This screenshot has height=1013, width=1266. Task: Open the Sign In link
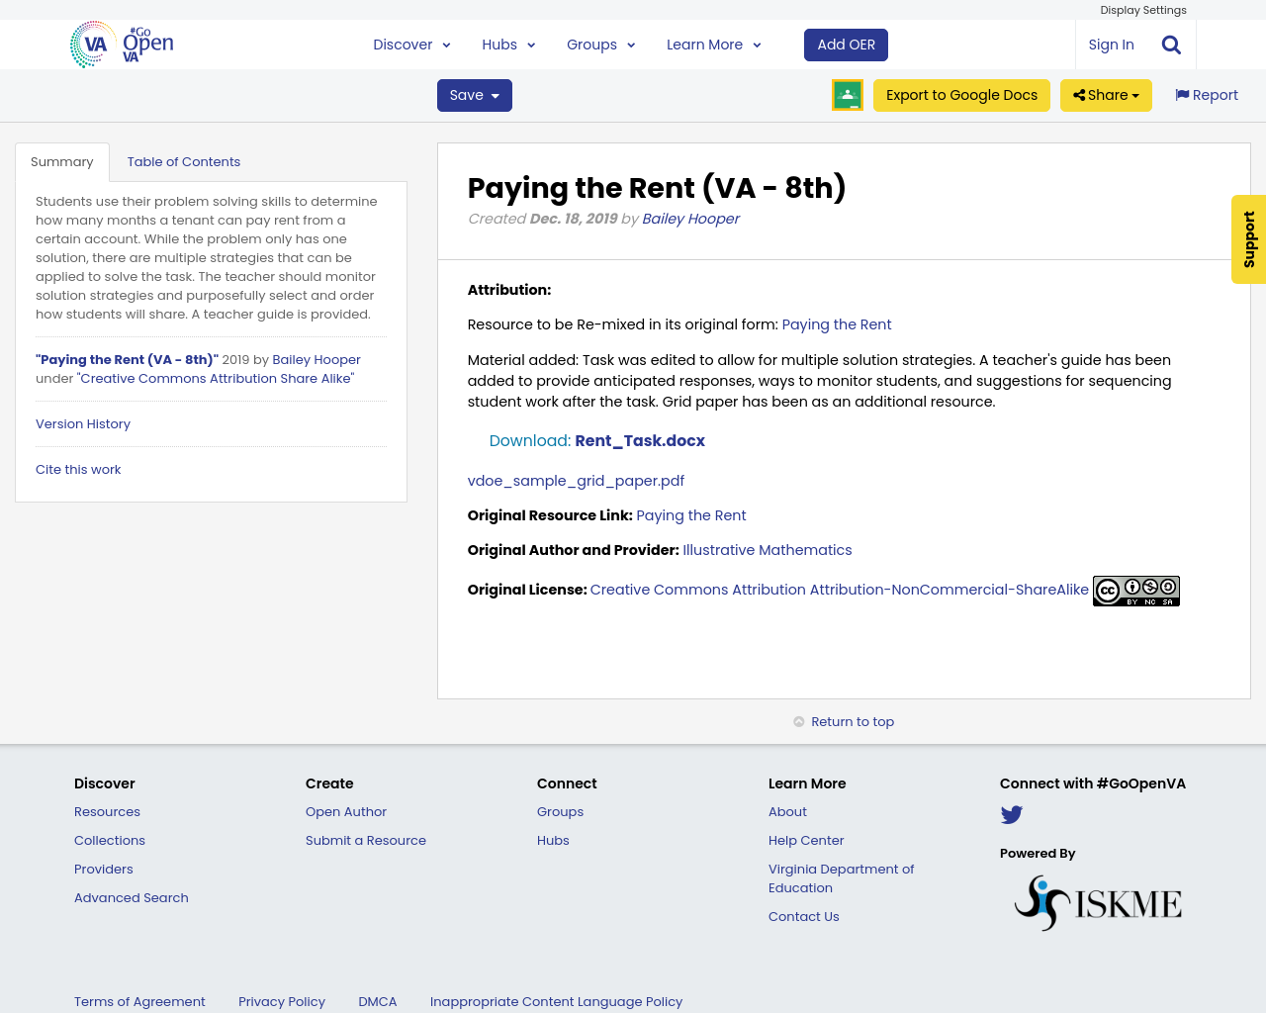1111,44
